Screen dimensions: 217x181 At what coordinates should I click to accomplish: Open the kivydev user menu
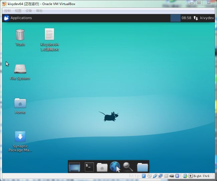coord(207,18)
